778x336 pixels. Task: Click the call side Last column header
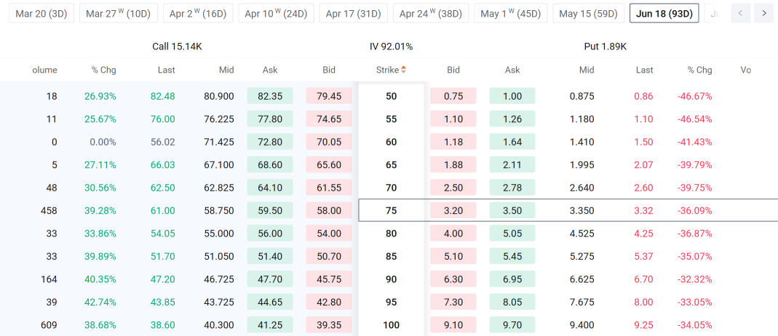pos(166,70)
